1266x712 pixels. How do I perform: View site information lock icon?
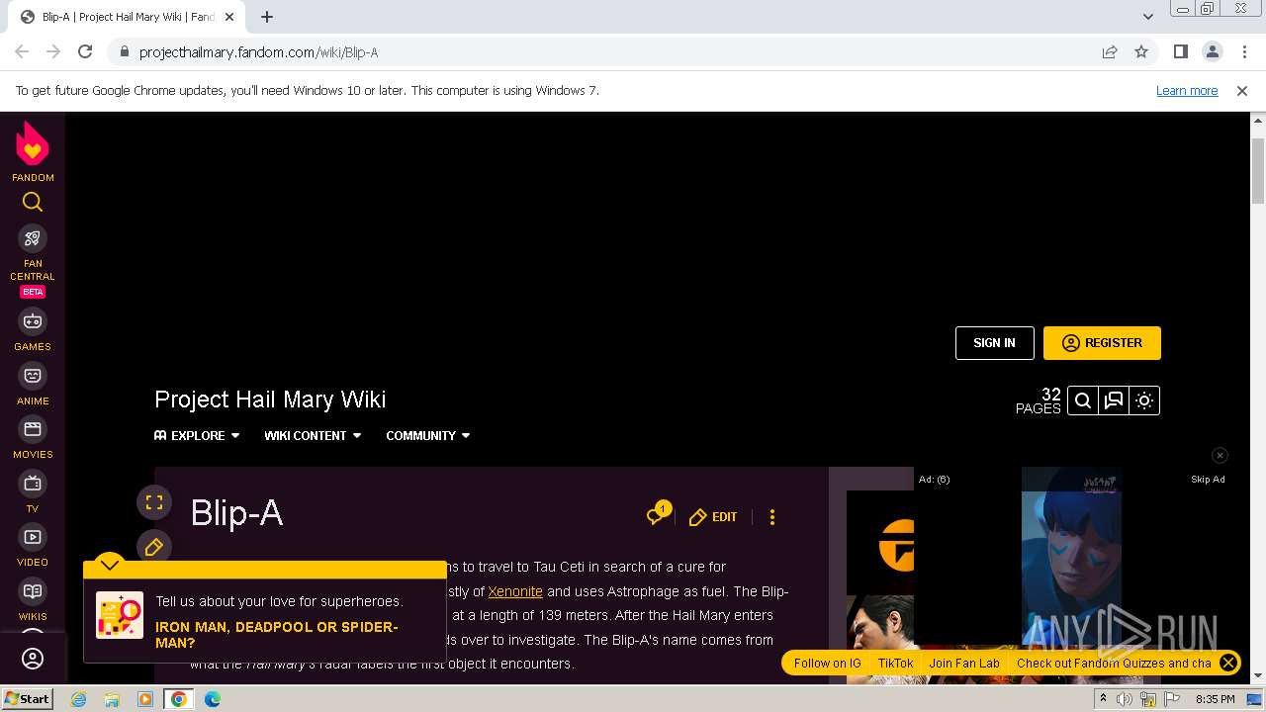click(124, 52)
